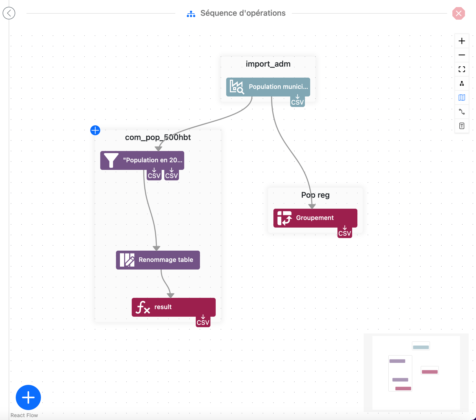Download CSV from the Groupement node
This screenshot has width=476, height=420.
(x=345, y=232)
